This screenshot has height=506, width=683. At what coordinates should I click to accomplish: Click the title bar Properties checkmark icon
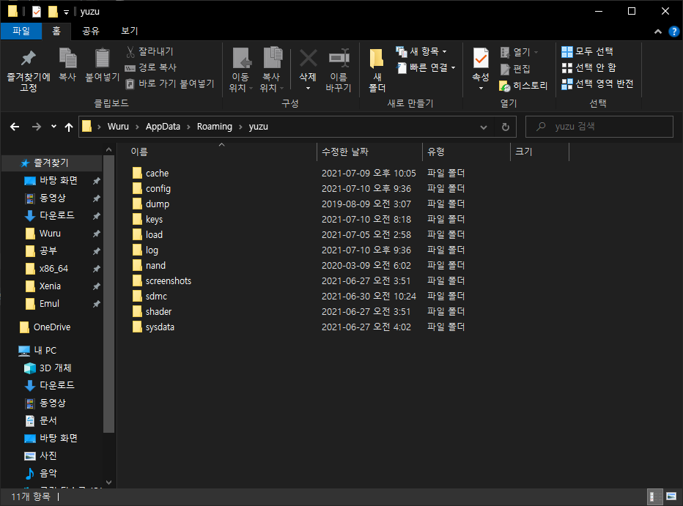(x=37, y=12)
